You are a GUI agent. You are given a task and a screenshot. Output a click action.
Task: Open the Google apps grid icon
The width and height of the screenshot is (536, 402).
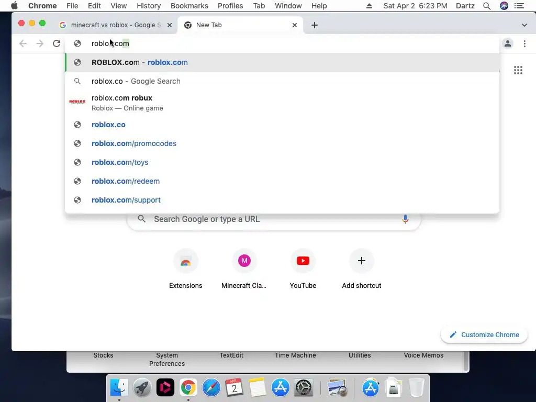[518, 70]
